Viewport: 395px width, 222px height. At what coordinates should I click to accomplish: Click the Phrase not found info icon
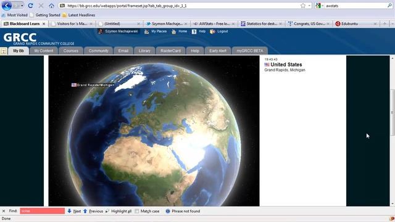168,211
